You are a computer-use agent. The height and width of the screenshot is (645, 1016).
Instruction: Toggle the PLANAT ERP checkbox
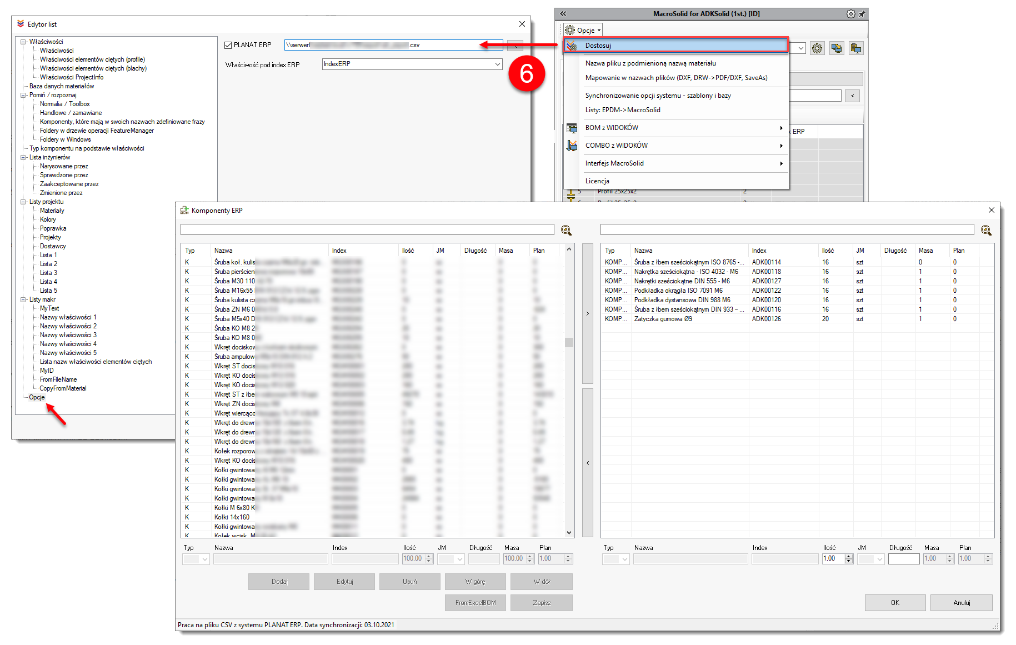tap(228, 45)
